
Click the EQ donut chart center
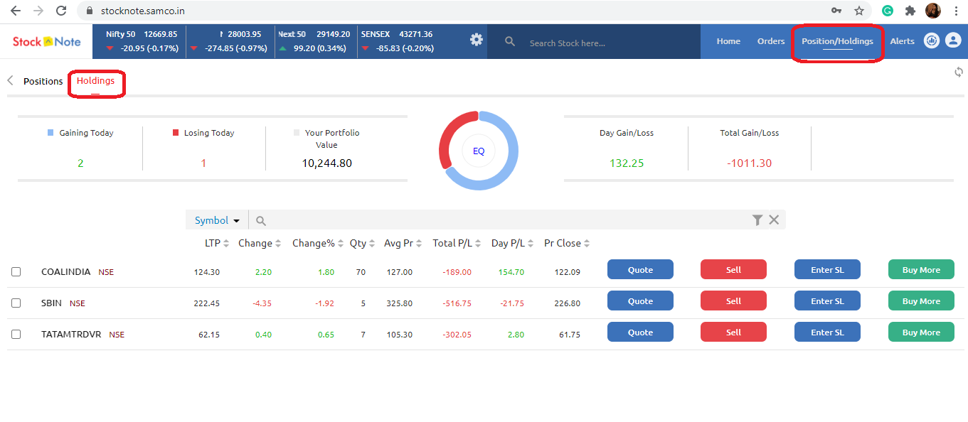[479, 151]
